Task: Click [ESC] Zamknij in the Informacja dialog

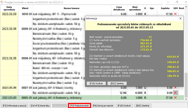Action: pyautogui.click(x=117, y=84)
